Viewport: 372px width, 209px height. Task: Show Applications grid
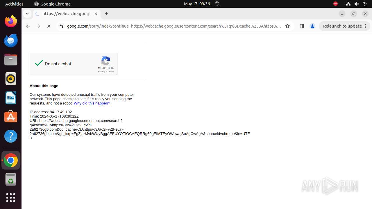[x=11, y=198]
